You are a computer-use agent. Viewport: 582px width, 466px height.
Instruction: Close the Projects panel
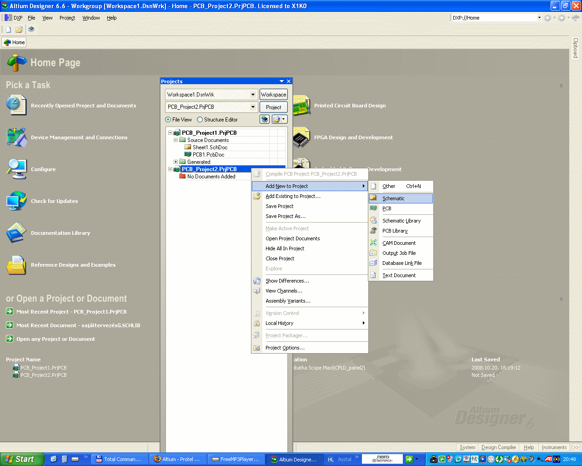(289, 81)
